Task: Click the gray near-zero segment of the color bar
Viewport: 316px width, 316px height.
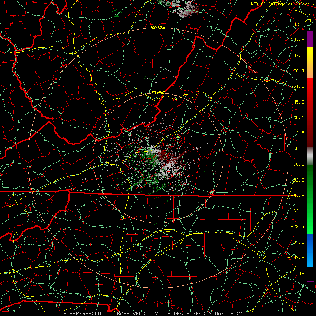Action: click(310, 156)
